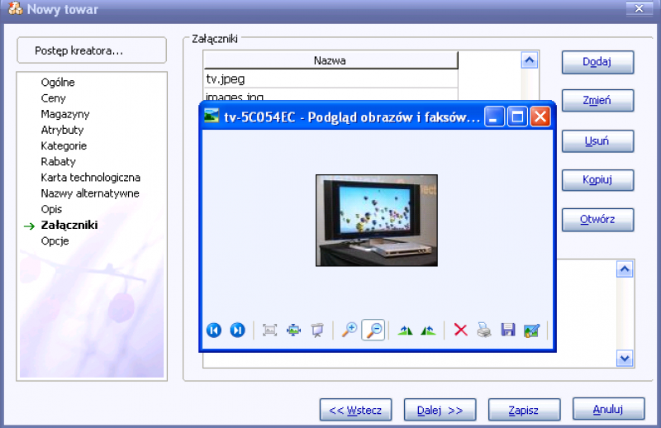Click the Nazwa column header
Viewport: 661px width, 428px height.
click(x=330, y=60)
